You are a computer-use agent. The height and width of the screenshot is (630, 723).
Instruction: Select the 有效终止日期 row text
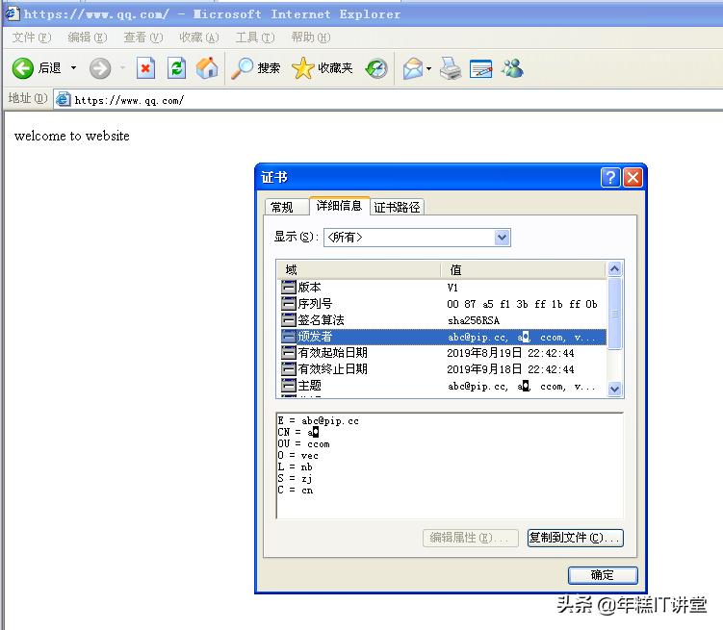click(x=332, y=369)
